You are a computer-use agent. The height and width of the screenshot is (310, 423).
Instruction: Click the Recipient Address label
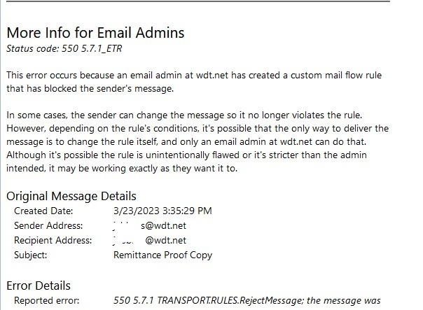coord(53,240)
